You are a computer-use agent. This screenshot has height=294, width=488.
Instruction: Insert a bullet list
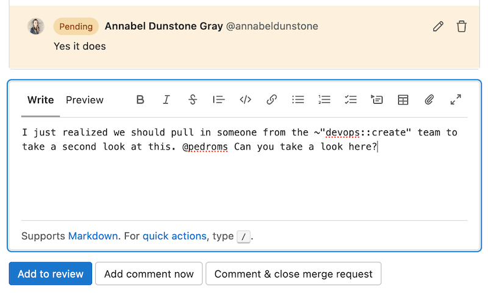pos(298,100)
